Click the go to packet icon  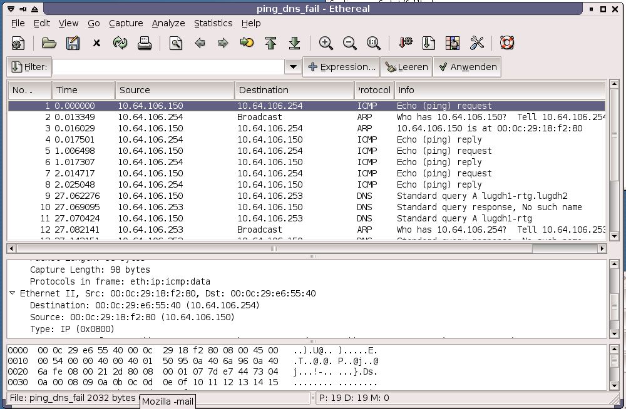(x=247, y=43)
